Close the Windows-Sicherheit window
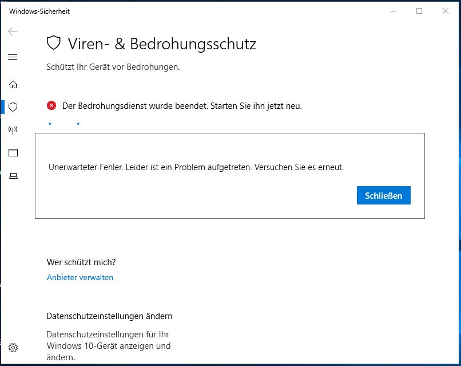Image resolution: width=461 pixels, height=366 pixels. click(x=446, y=11)
